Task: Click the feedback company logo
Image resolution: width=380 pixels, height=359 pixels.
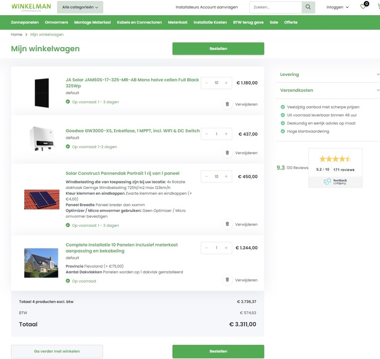Action: click(x=335, y=182)
